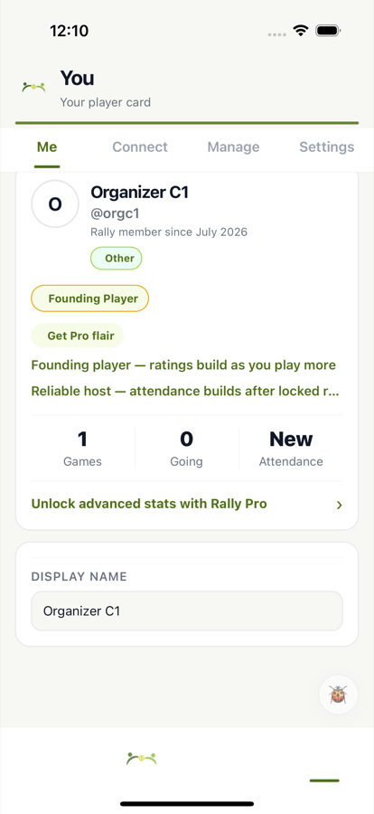Tap the Reliable host attendance message
The height and width of the screenshot is (814, 374).
click(x=185, y=391)
